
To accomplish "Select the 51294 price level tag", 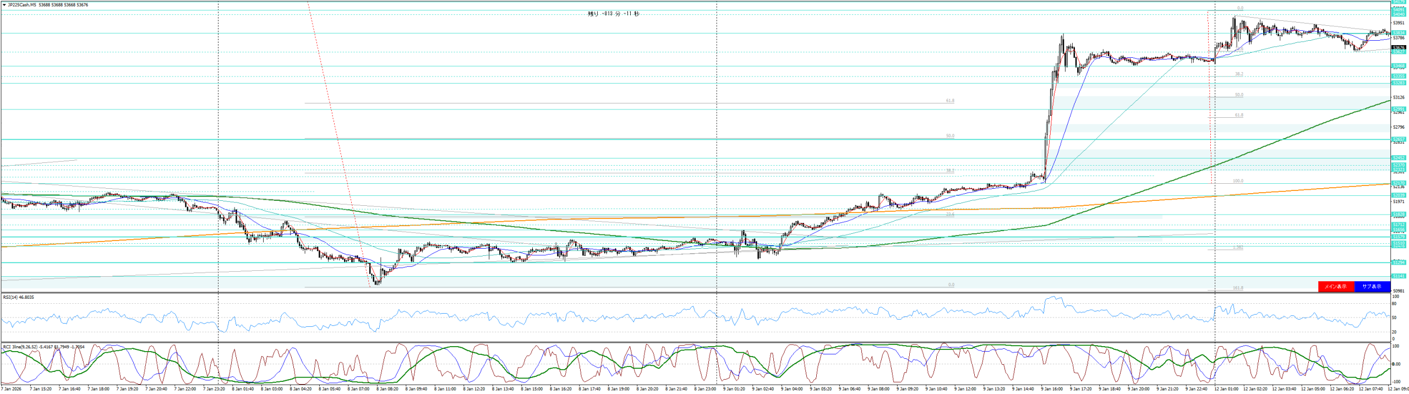I will tap(1399, 262).
